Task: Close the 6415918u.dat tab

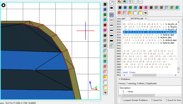Action: pos(146,19)
